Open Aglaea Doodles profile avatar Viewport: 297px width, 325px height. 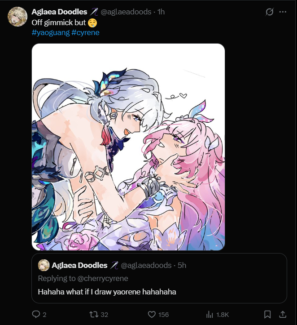coord(17,17)
